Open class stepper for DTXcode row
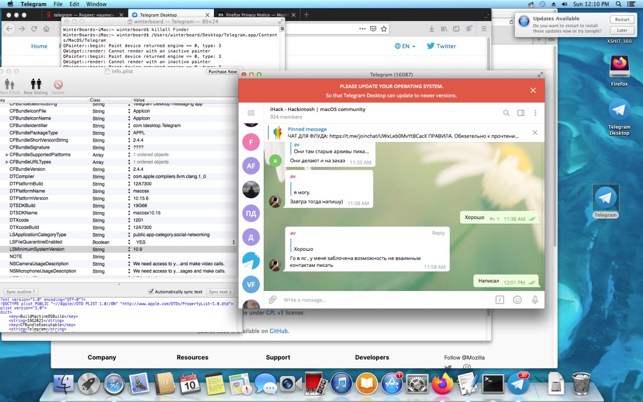This screenshot has width=643, height=402. click(x=129, y=220)
